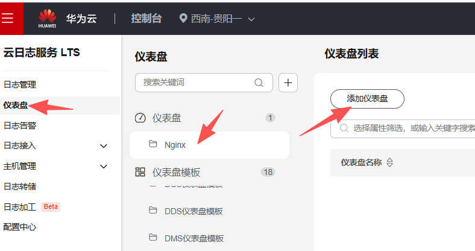The width and height of the screenshot is (475, 251).
Task: Open the red hamburger menu
Action: [x=8, y=18]
